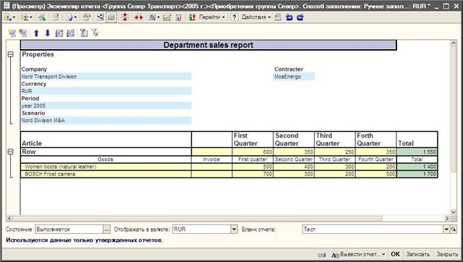Collapse the Row group
Screen dimensions: 463x262
point(11,152)
